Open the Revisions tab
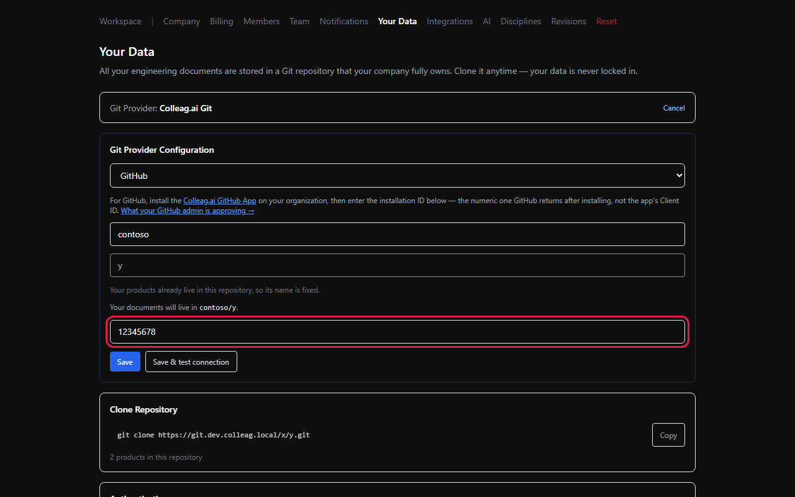 coord(569,21)
